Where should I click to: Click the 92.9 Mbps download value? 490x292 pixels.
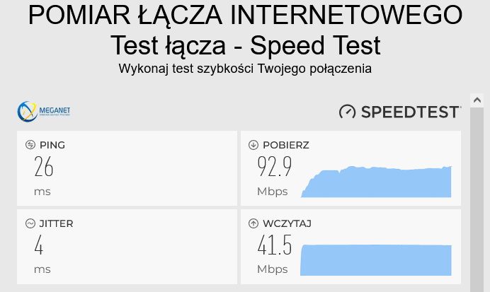[x=274, y=168]
